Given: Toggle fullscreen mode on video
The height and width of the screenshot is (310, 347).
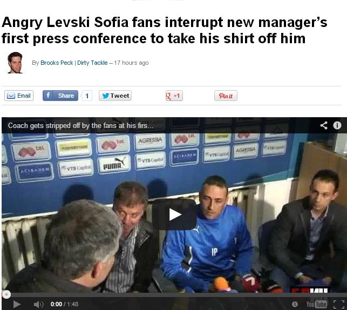Looking at the screenshot, I should coord(338,304).
